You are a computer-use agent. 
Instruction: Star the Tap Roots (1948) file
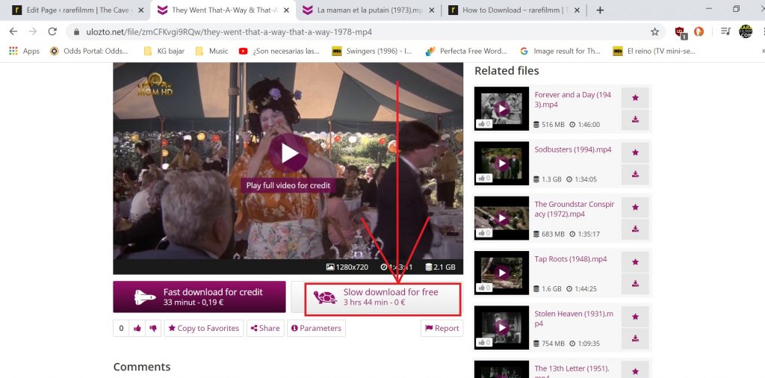pyautogui.click(x=635, y=261)
